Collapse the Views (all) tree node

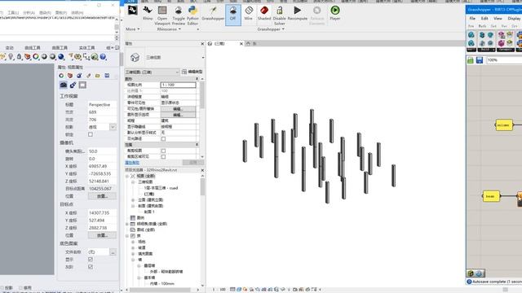127,176
